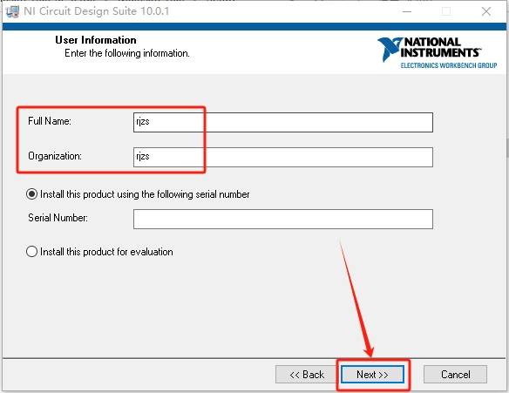Close the NI Circuit Design Suite window
Screen dimensions: 509x393
(x=486, y=11)
